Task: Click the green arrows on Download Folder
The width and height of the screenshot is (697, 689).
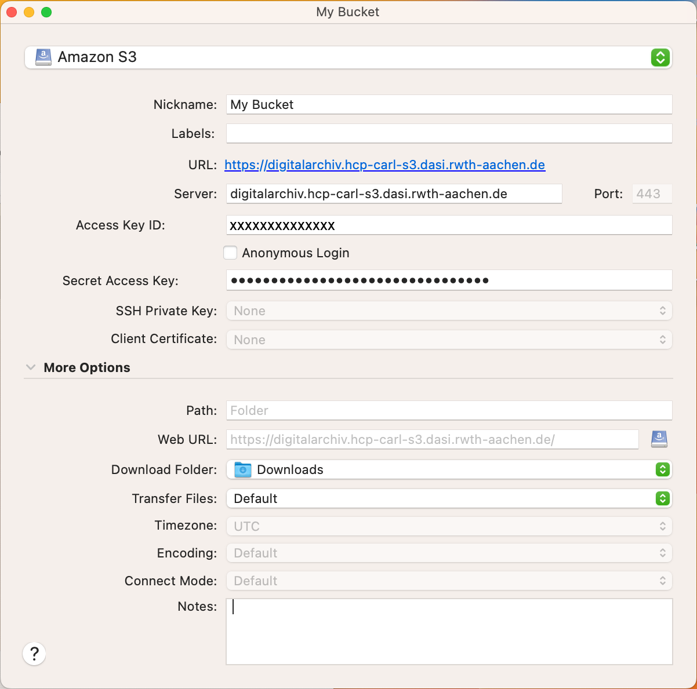Action: point(662,469)
